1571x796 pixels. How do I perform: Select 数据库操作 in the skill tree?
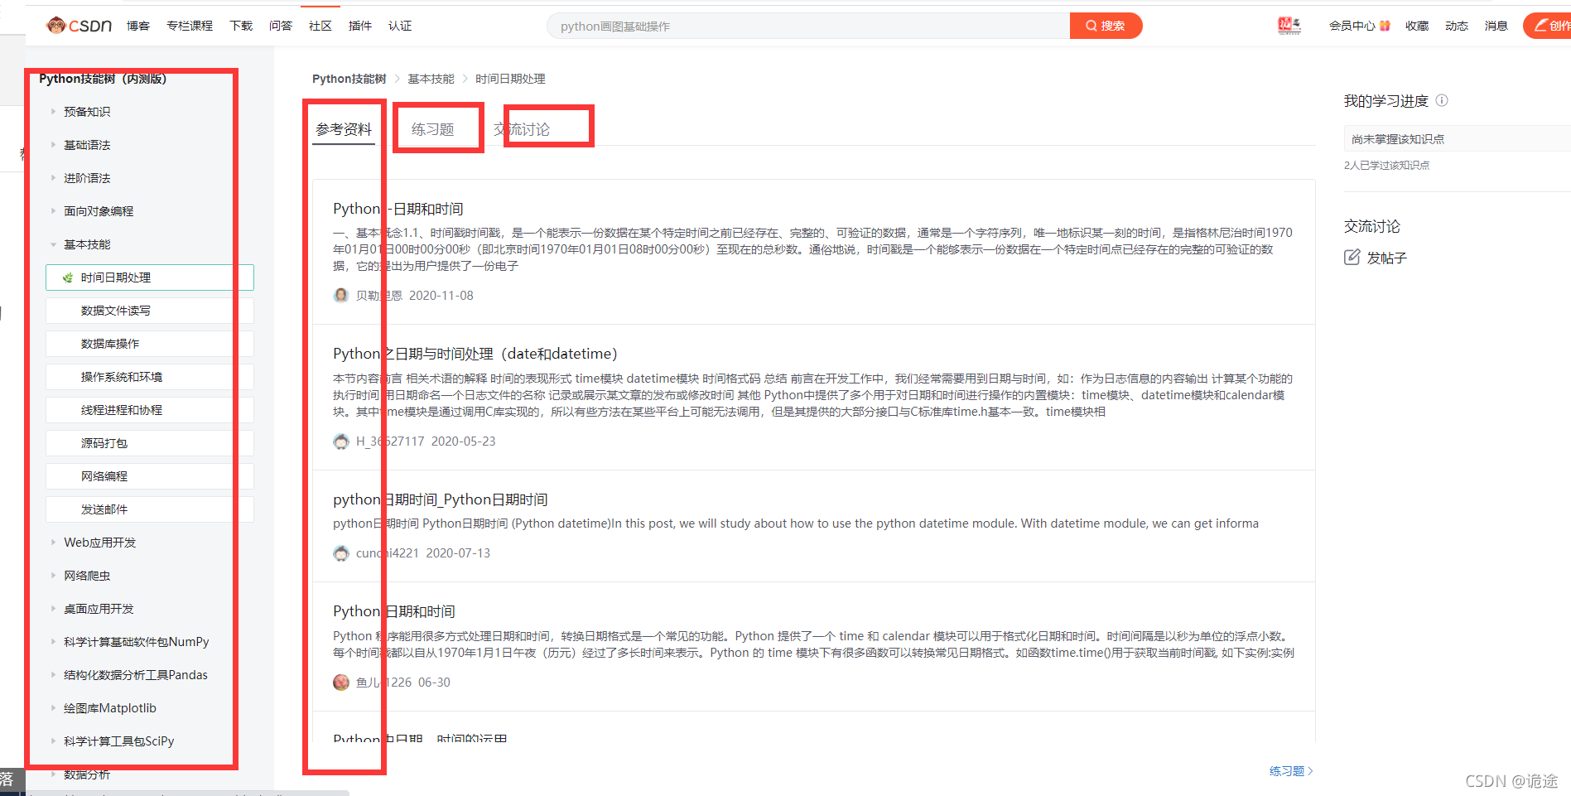[150, 344]
